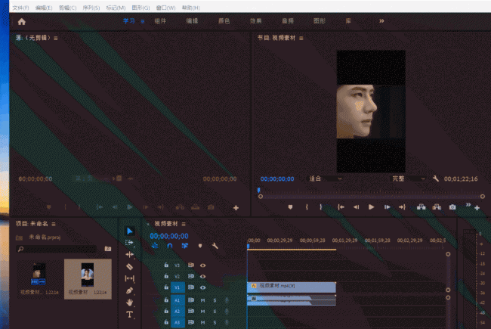
Task: Go to In point in Program Monitor
Action: 341,207
